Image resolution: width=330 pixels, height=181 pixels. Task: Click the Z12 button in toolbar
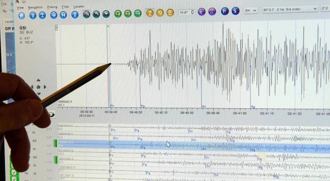(325, 8)
